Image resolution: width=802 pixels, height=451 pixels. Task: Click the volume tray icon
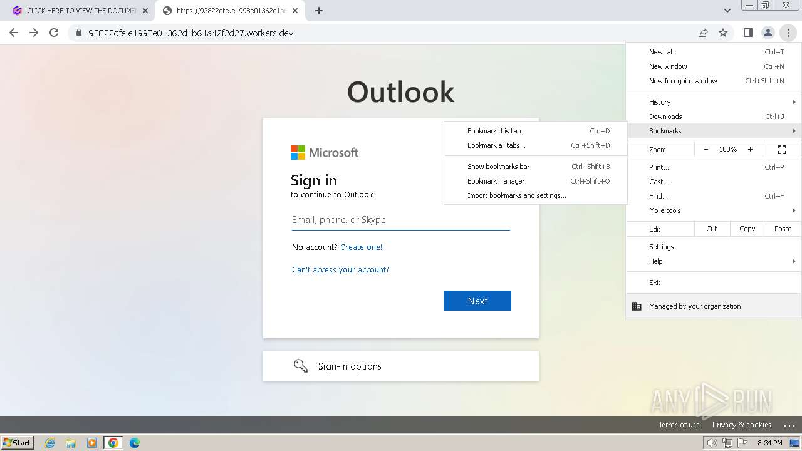(x=712, y=443)
